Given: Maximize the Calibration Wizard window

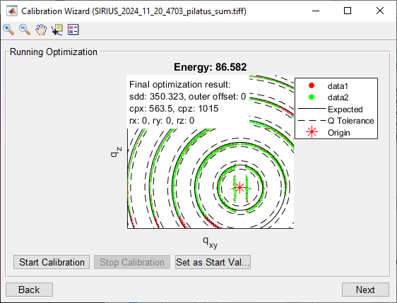Looking at the screenshot, I should (x=348, y=11).
